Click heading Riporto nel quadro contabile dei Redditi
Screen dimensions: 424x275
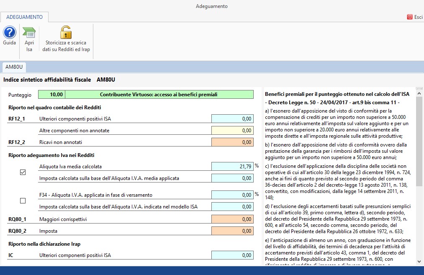(55, 107)
